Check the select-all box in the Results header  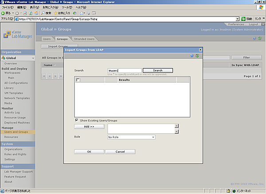pos(78,80)
